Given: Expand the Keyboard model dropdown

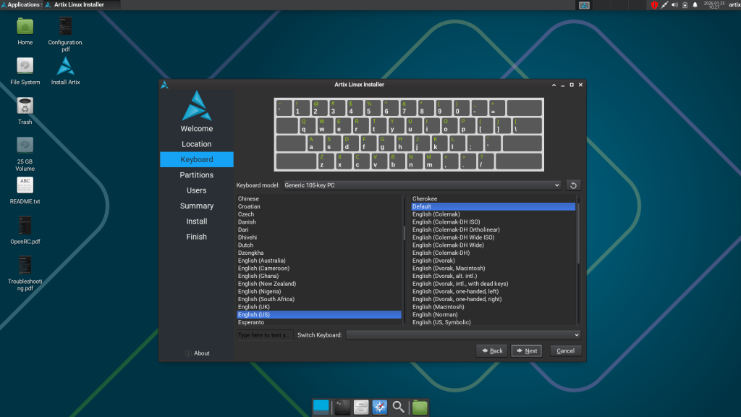Looking at the screenshot, I should (423, 185).
